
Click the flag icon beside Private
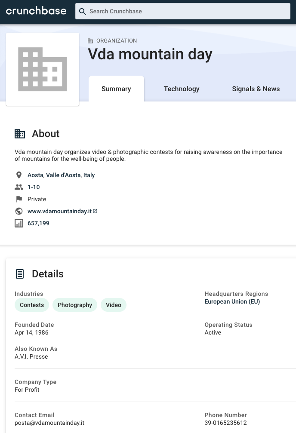[x=19, y=199]
